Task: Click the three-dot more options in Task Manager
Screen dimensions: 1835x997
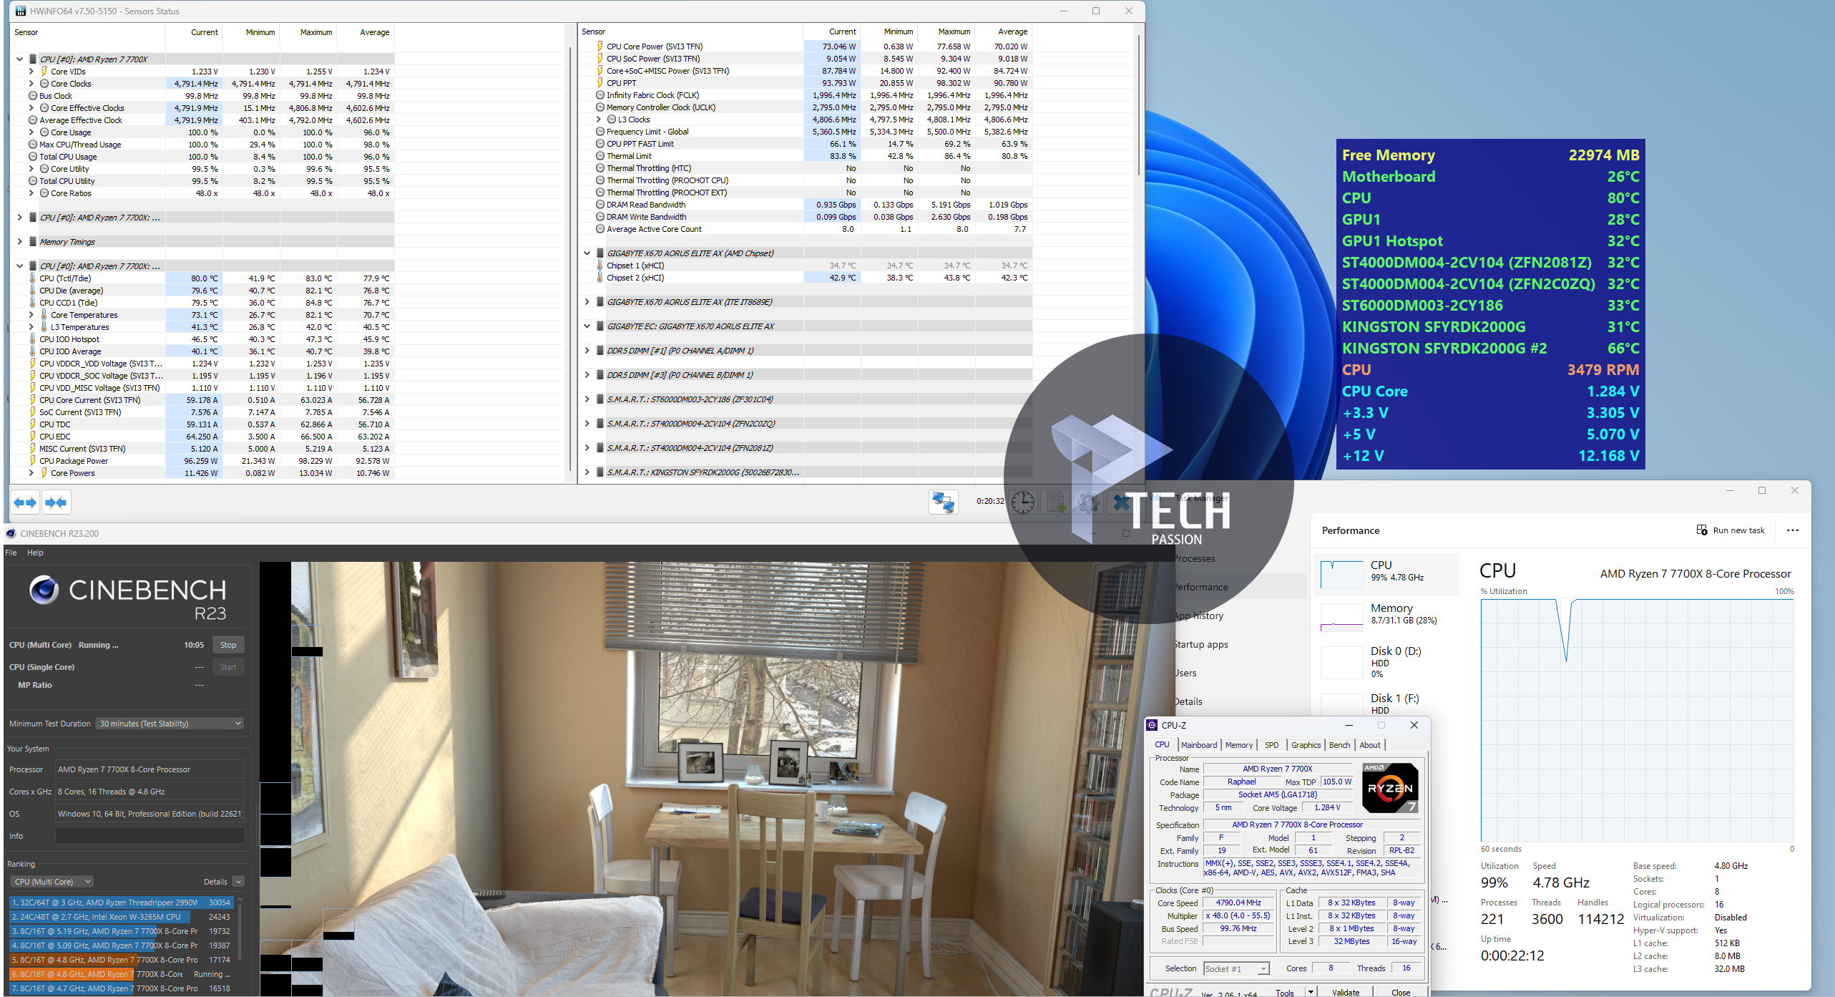Action: (x=1792, y=530)
